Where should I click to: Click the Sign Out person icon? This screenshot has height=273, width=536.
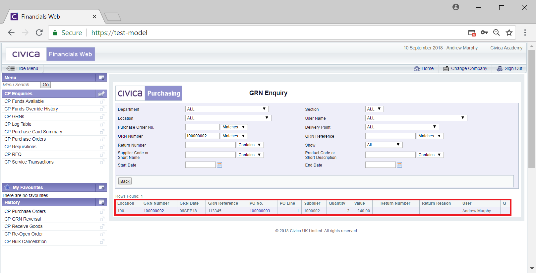tap(500, 68)
